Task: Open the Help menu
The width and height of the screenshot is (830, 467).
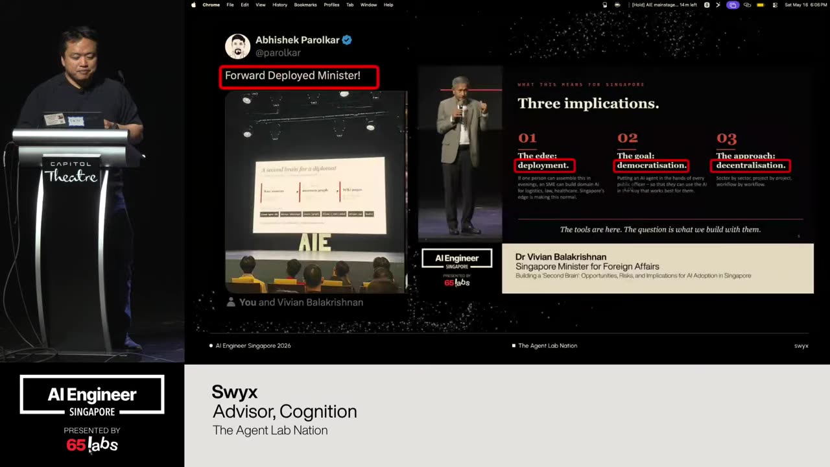Action: [388, 5]
